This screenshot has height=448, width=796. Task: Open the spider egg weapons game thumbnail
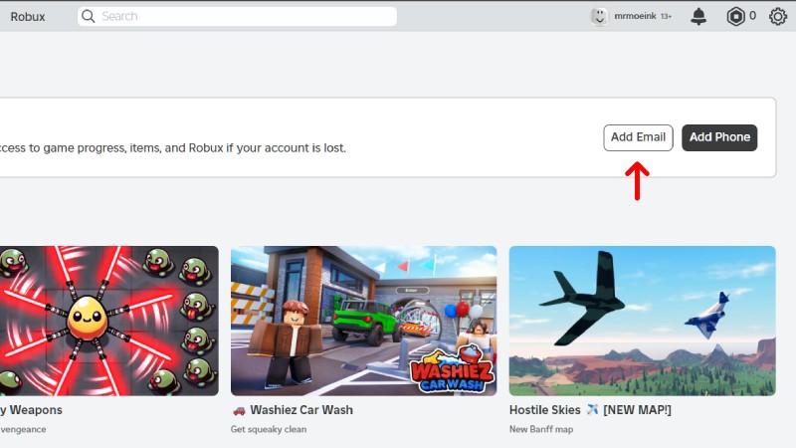(x=108, y=321)
